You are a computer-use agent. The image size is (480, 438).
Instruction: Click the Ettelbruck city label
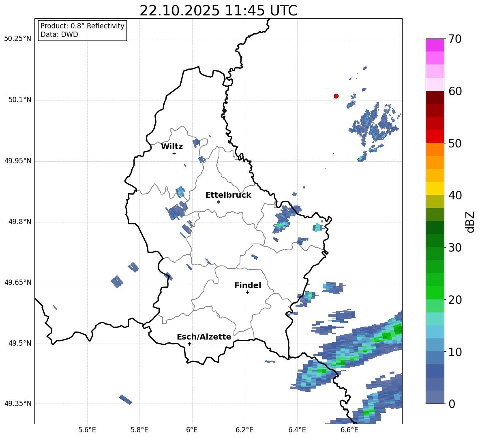click(x=228, y=195)
